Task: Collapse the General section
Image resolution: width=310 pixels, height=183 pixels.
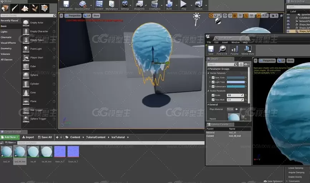Action: [x=208, y=105]
